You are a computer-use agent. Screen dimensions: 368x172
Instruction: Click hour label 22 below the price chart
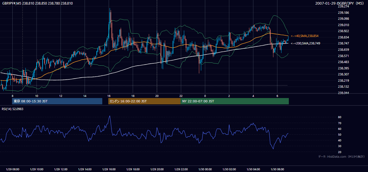point(181,96)
